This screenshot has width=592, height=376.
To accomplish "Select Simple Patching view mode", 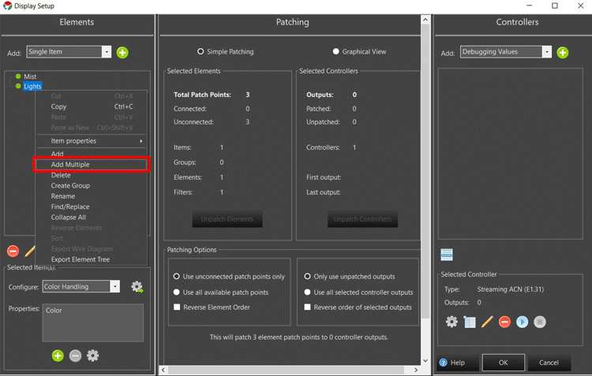I will click(200, 52).
